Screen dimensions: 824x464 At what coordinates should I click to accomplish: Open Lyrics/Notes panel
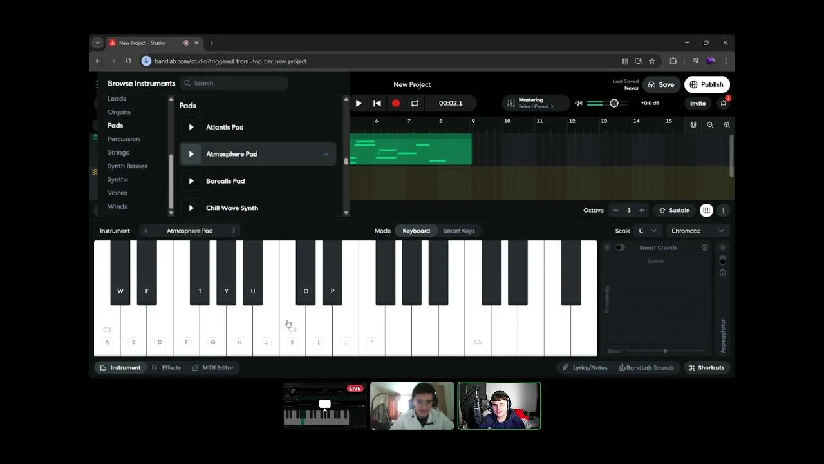tap(585, 367)
